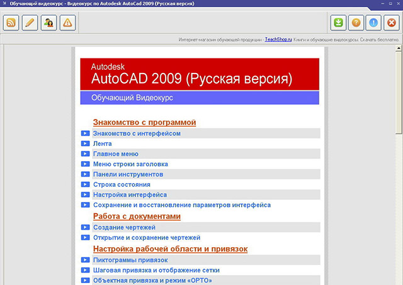
Task: Select lesson Открытие и сохранение чертежей
Action: pyautogui.click(x=147, y=238)
